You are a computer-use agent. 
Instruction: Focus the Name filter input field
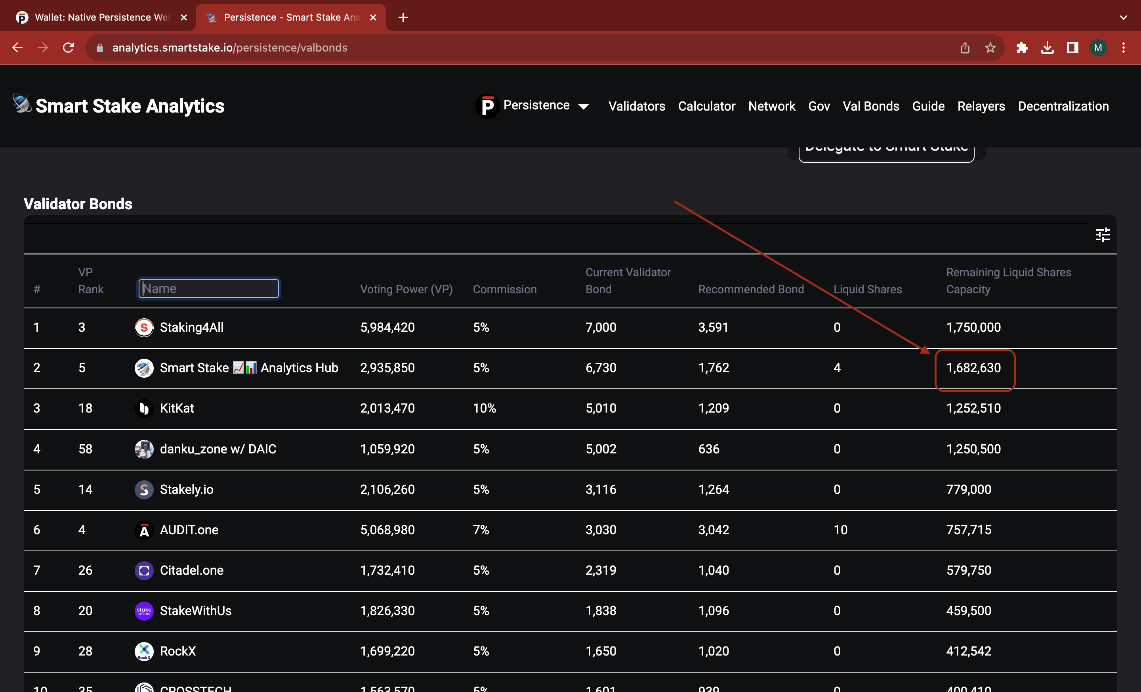[x=209, y=289]
